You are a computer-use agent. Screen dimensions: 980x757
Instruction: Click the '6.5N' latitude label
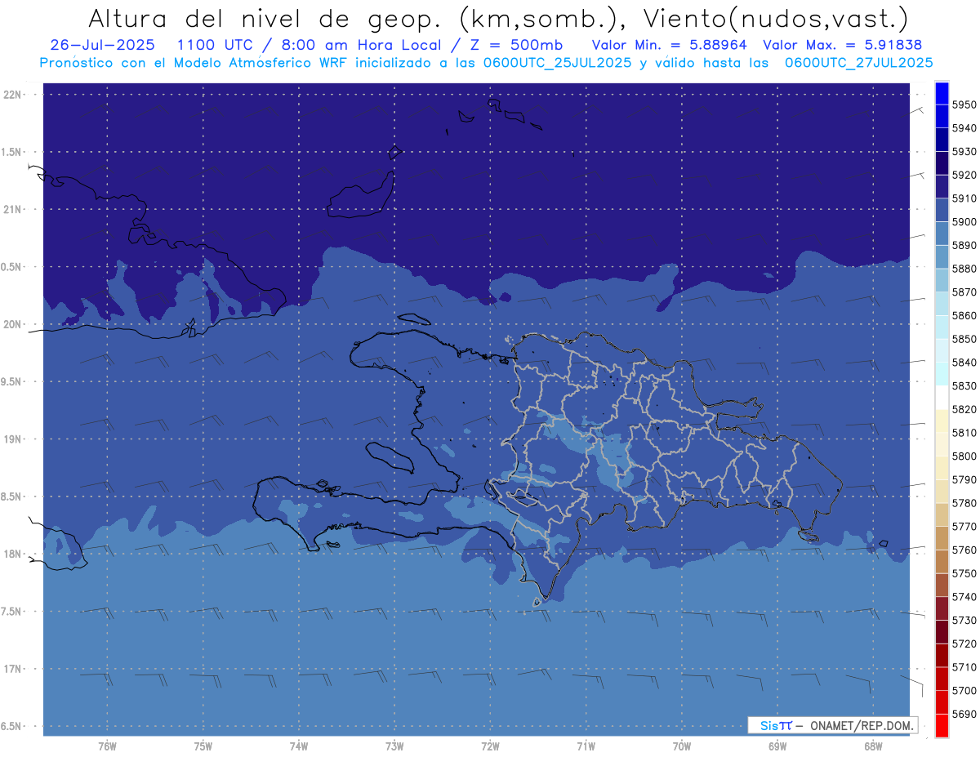pos(12,726)
